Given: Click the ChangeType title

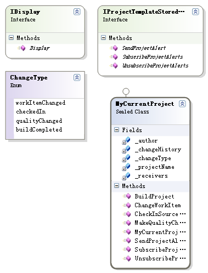Looking at the screenshot, I should (29, 77).
